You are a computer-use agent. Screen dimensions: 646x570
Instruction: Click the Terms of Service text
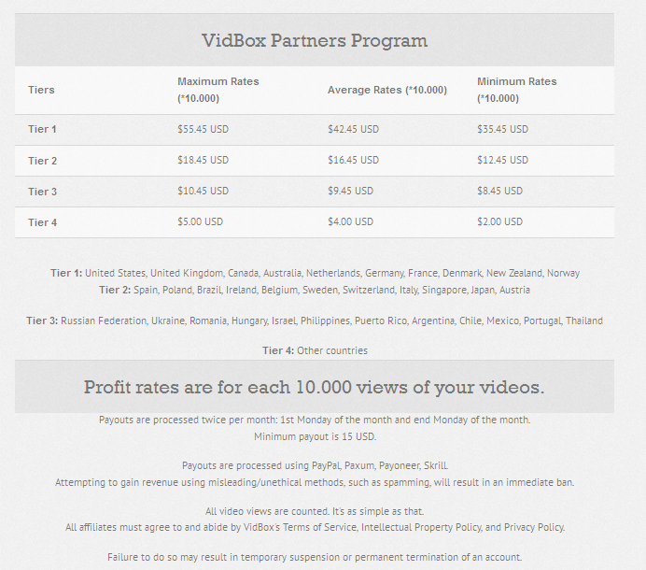[321, 527]
